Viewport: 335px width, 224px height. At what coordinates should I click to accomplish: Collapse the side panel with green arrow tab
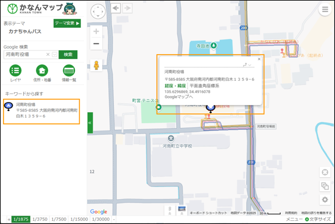pos(90,123)
